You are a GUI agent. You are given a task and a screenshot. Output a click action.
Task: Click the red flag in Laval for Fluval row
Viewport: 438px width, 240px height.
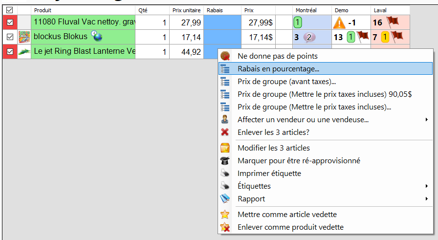393,22
